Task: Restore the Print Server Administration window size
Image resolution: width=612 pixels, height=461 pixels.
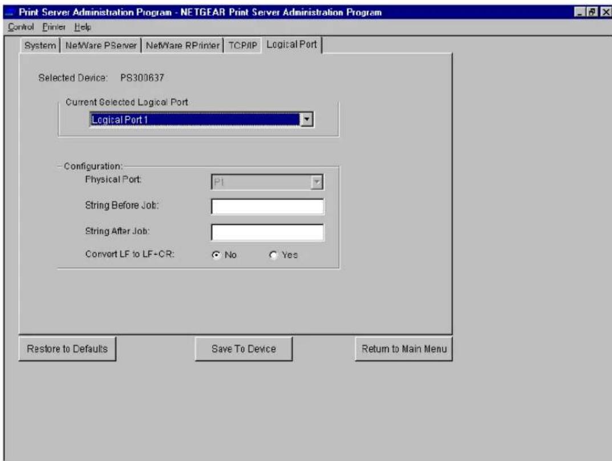Action: tap(592, 13)
